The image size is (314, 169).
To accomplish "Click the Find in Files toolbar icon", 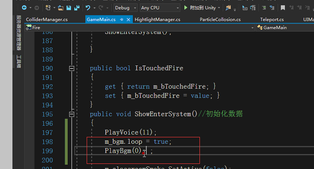I will click(228, 8).
